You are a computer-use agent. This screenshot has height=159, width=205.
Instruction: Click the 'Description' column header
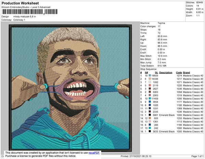point(166,73)
